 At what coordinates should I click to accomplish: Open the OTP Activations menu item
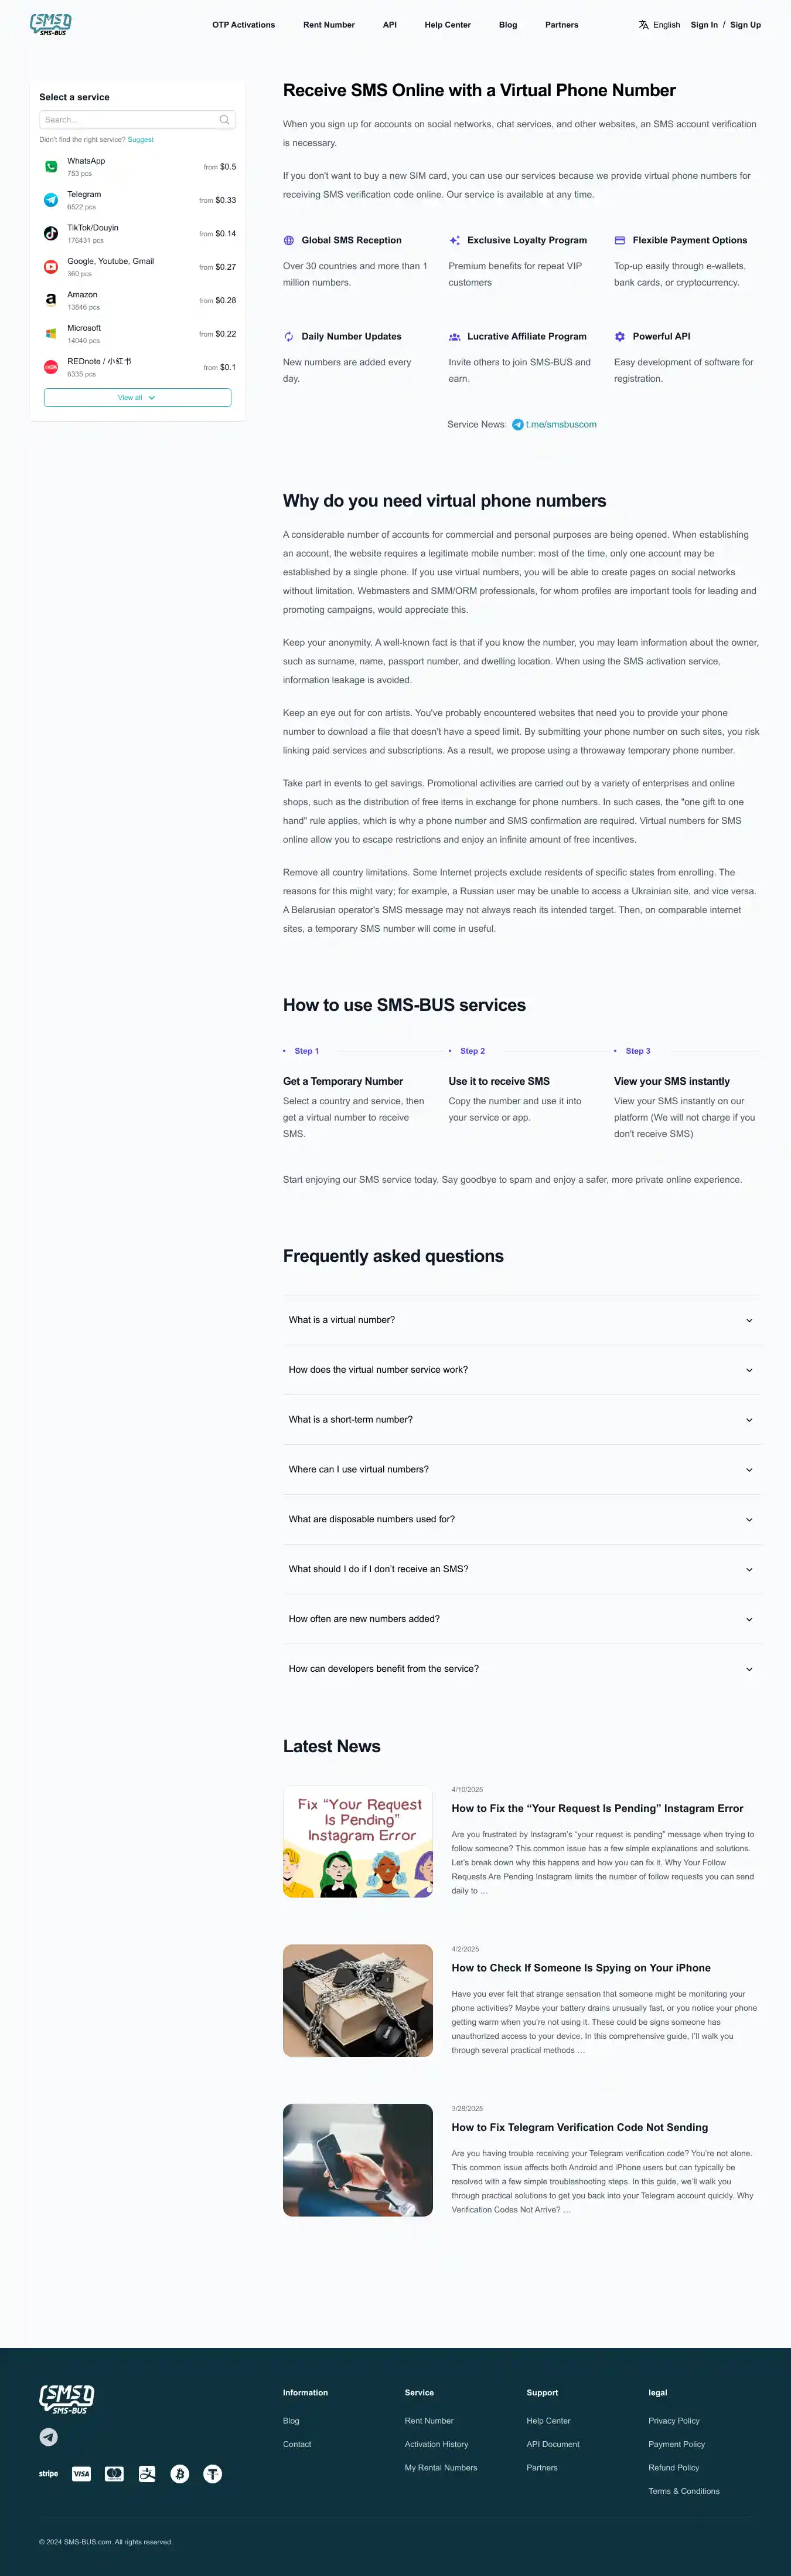pyautogui.click(x=244, y=25)
